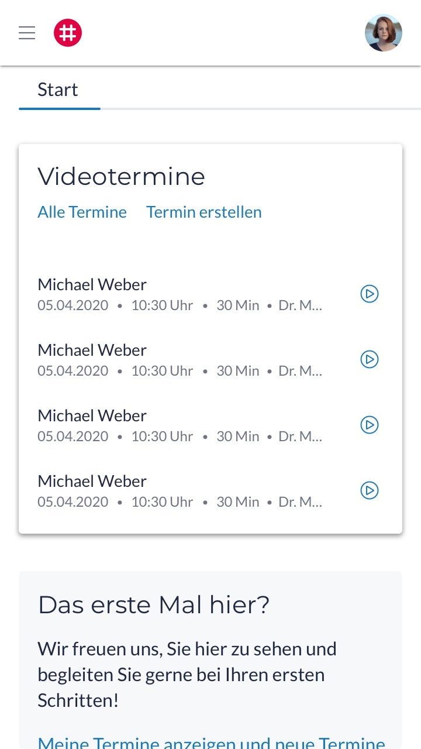
Task: Open the user profile avatar
Action: pyautogui.click(x=384, y=33)
